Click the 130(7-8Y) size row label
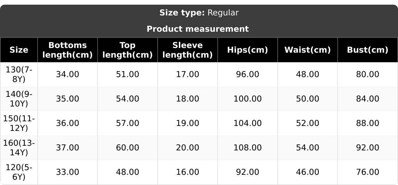 pos(19,74)
